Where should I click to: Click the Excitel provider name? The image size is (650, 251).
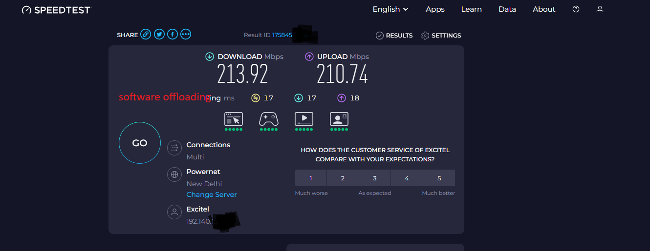pos(198,209)
